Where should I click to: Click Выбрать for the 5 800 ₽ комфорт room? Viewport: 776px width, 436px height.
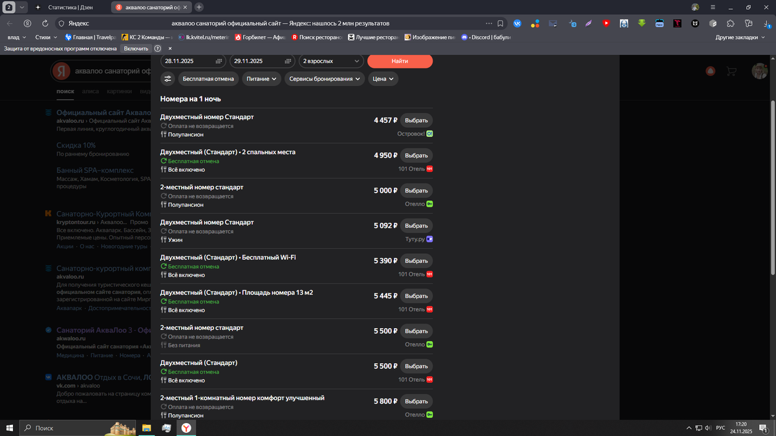coord(416,401)
